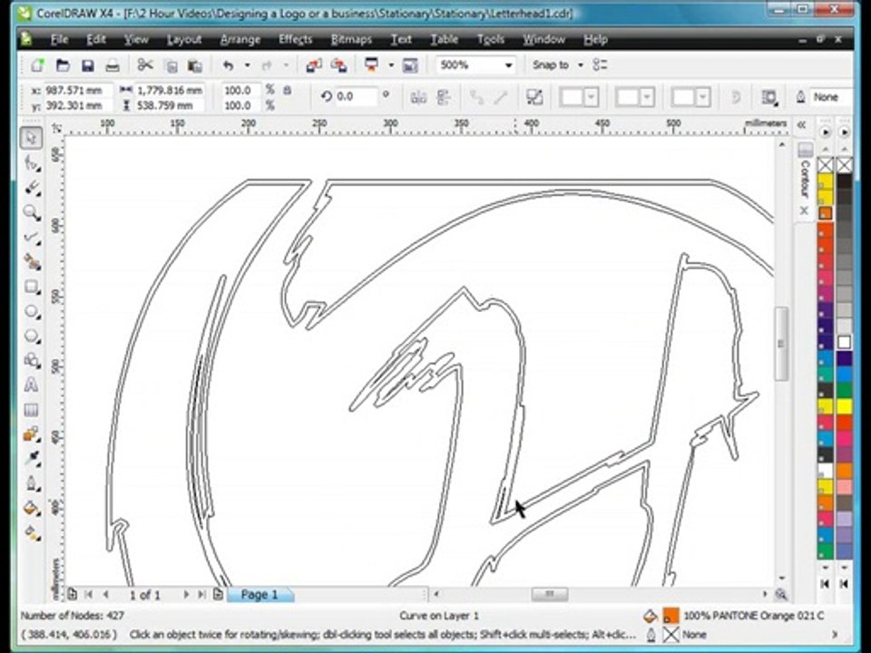Screen dimensions: 871x653
Task: Select the Polygon tool
Action: tap(32, 336)
